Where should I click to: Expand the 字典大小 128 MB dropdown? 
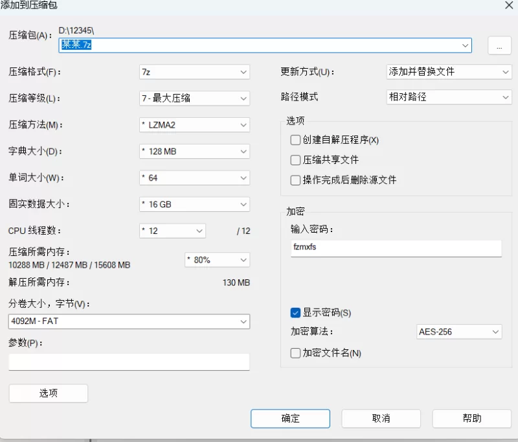pos(195,152)
